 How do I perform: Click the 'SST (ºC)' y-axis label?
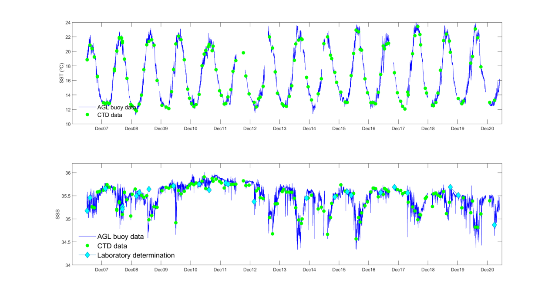tap(61, 74)
